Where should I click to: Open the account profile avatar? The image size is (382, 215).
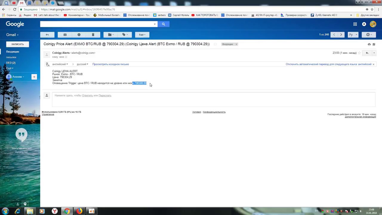click(x=373, y=24)
